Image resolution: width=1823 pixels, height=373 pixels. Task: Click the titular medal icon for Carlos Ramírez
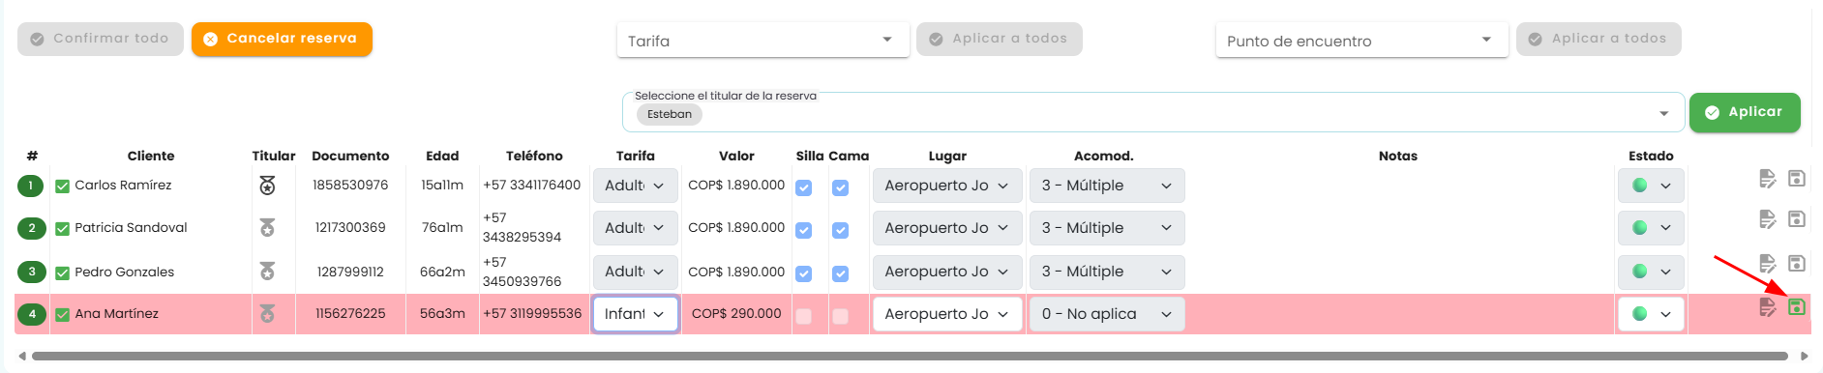pos(267,186)
